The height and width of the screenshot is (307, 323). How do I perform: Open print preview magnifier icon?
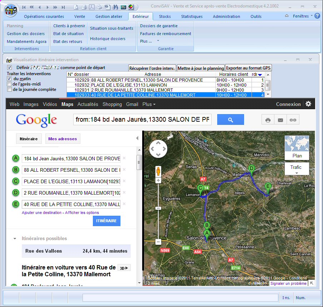76,7
